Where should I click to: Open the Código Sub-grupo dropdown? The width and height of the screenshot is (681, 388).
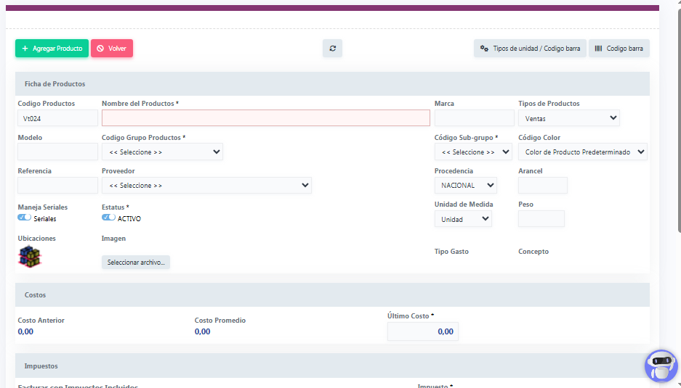473,152
